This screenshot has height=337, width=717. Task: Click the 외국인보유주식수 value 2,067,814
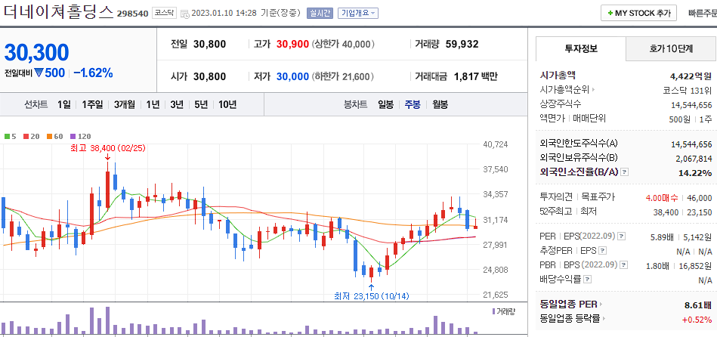click(694, 158)
